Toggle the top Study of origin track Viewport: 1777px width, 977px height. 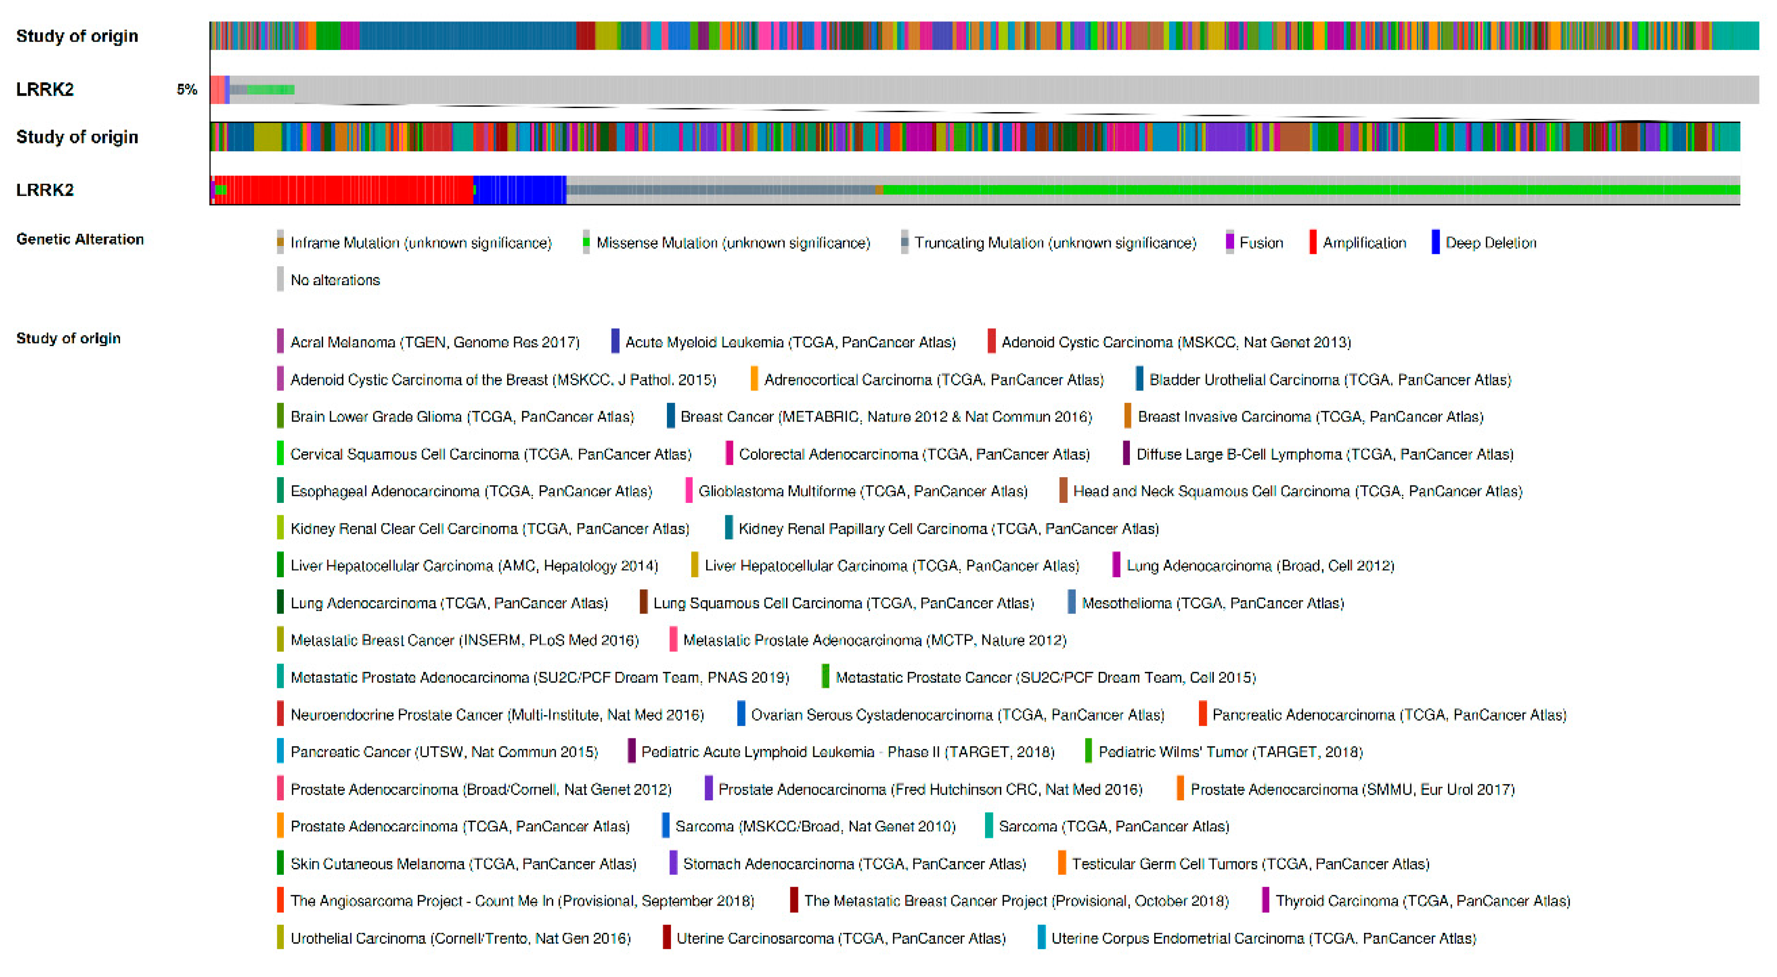point(78,36)
